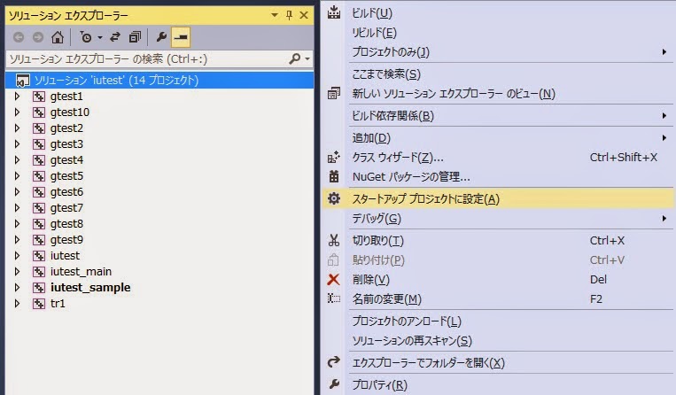Click the gtest8 project icon

click(x=39, y=224)
